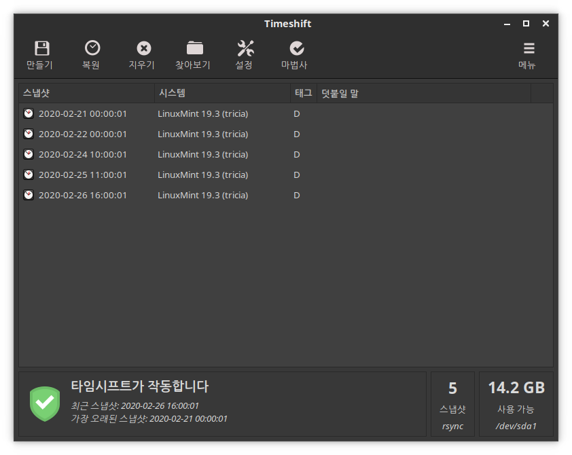Click the 덧붙일 말 column header

pyautogui.click(x=424, y=93)
